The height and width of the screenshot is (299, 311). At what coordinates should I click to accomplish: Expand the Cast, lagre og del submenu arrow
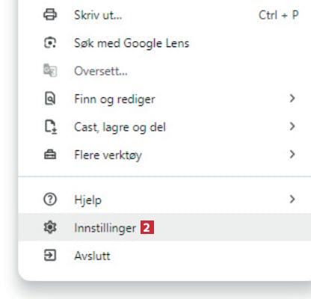292,126
